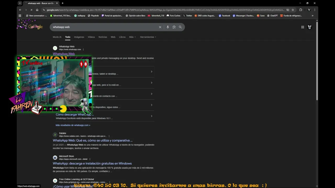This screenshot has height=188, width=335.
Task: Open the Chrome profile avatar
Action: pos(309,10)
